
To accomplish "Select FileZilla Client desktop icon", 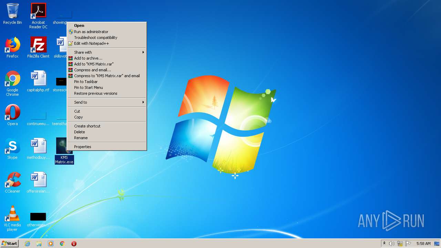I will 38,48.
